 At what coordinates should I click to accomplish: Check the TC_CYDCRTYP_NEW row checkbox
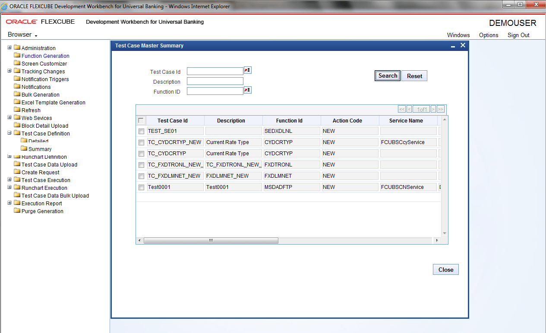pyautogui.click(x=141, y=142)
